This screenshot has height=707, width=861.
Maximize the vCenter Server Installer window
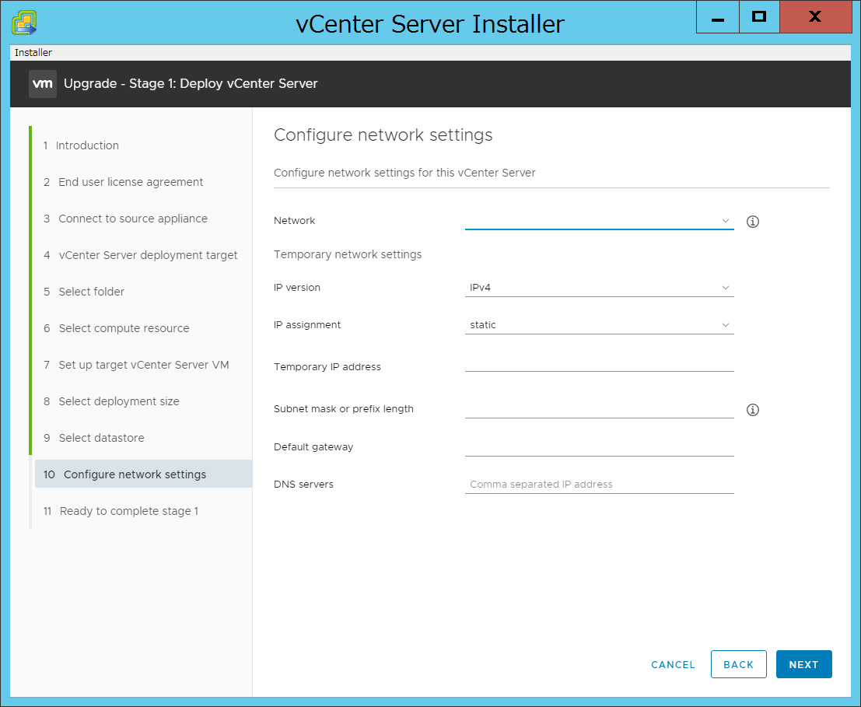[x=759, y=17]
